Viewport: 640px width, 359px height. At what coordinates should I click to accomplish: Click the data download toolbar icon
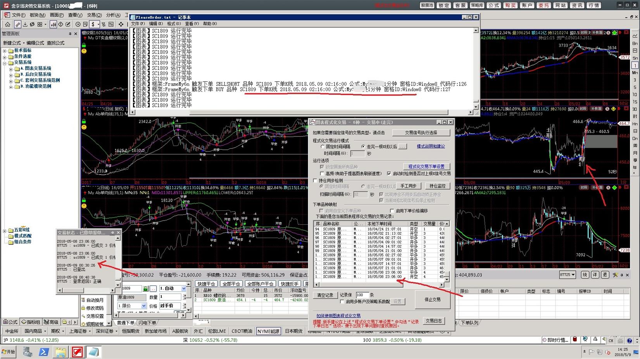[x=25, y=24]
